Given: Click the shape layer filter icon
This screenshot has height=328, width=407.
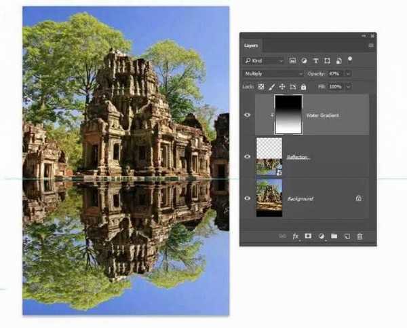Looking at the screenshot, I should click(328, 60).
